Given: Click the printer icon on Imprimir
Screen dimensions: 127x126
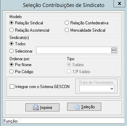Looking at the screenshot, I should coord(36,108).
